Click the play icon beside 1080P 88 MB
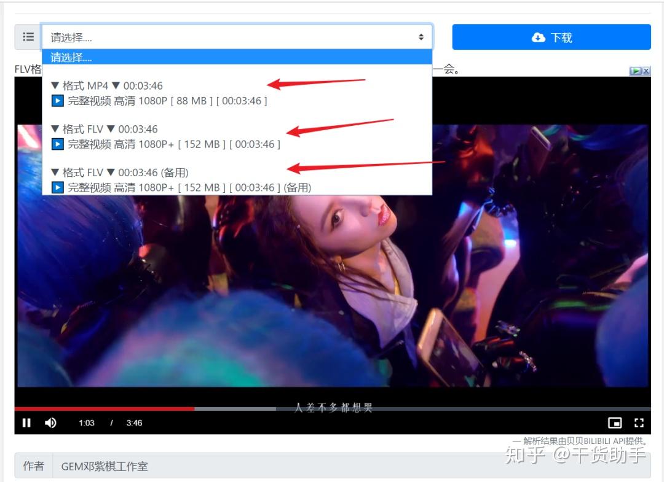Viewport: 664px width, 482px height. click(x=58, y=101)
